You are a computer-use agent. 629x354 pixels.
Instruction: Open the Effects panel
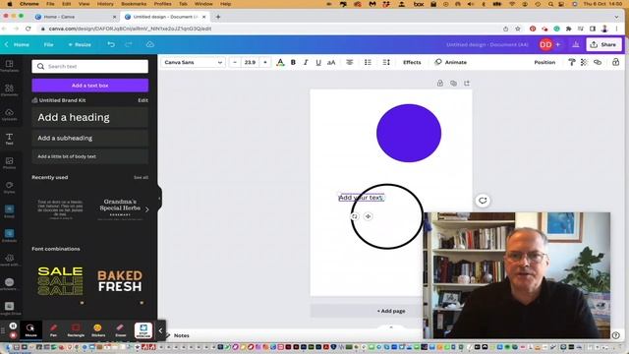[412, 62]
